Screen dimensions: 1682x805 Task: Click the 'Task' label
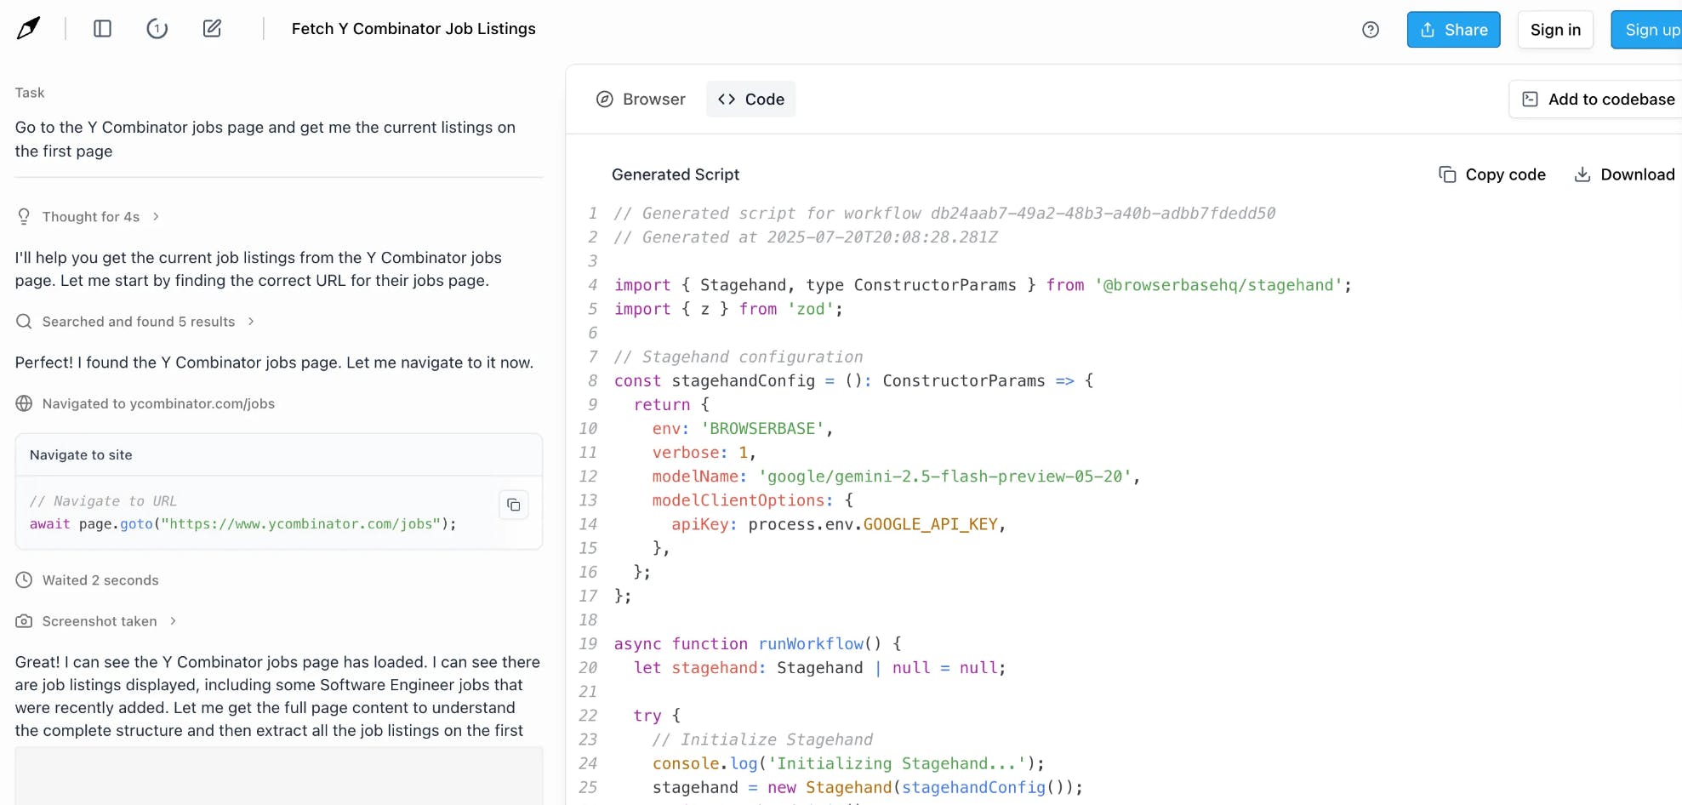[x=30, y=93]
